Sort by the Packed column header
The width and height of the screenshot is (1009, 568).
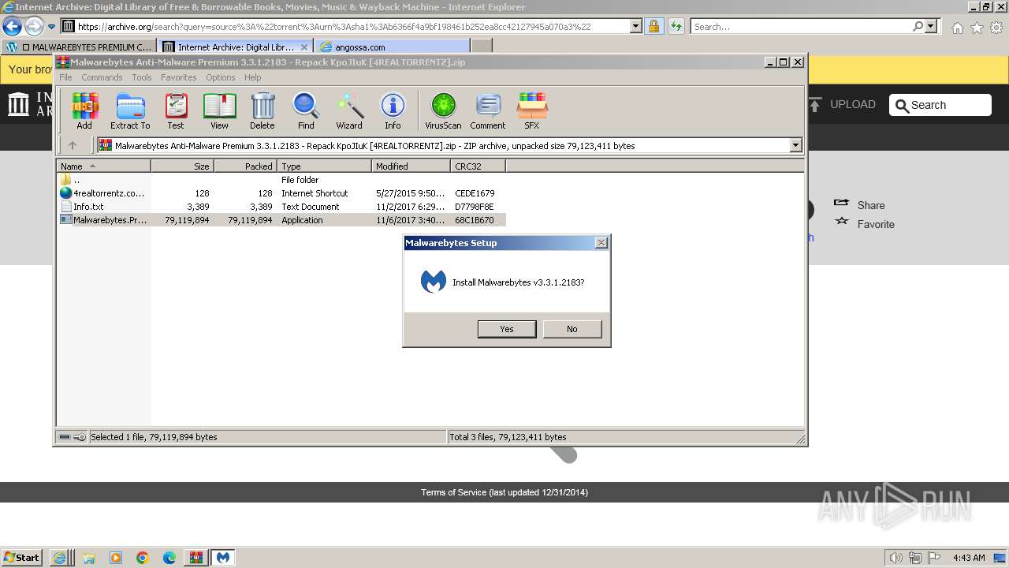click(245, 166)
